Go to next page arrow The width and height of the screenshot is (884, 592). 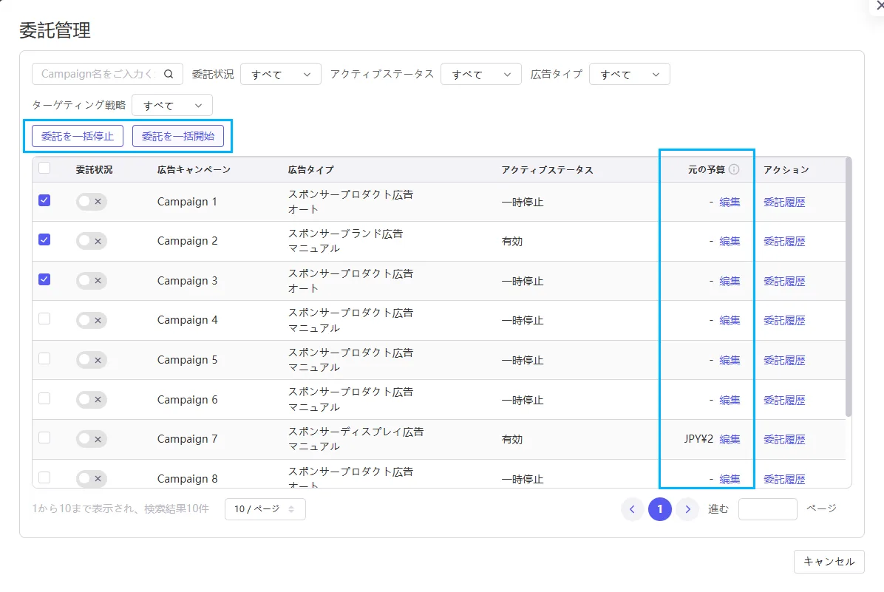coord(687,509)
